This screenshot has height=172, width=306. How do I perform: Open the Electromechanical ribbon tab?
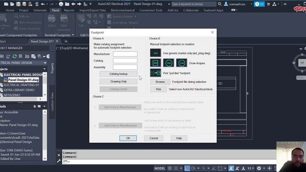[122, 10]
